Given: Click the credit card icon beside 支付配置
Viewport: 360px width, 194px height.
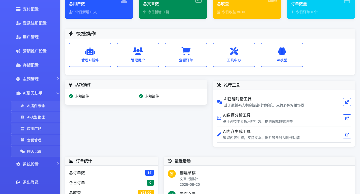Looking at the screenshot, I should [x=18, y=9].
